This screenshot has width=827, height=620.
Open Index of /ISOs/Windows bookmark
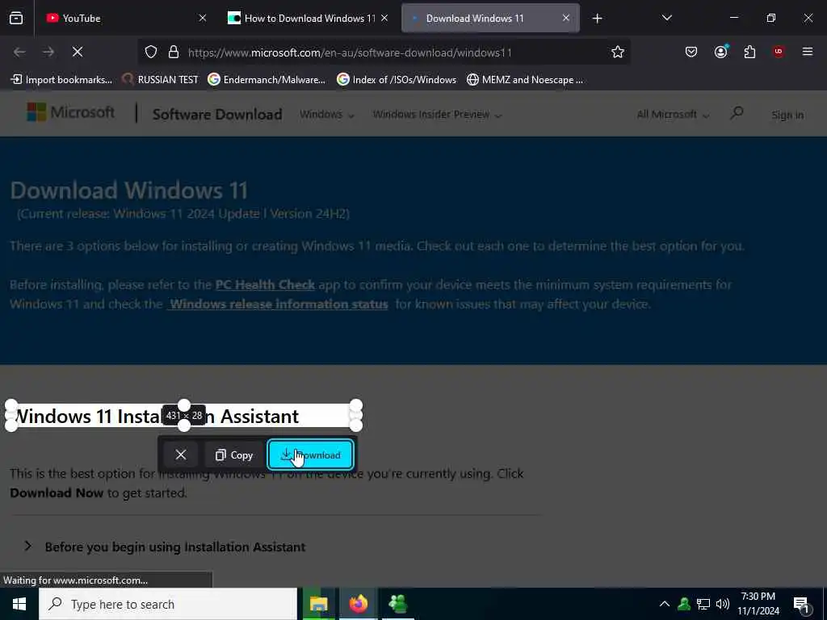point(397,80)
